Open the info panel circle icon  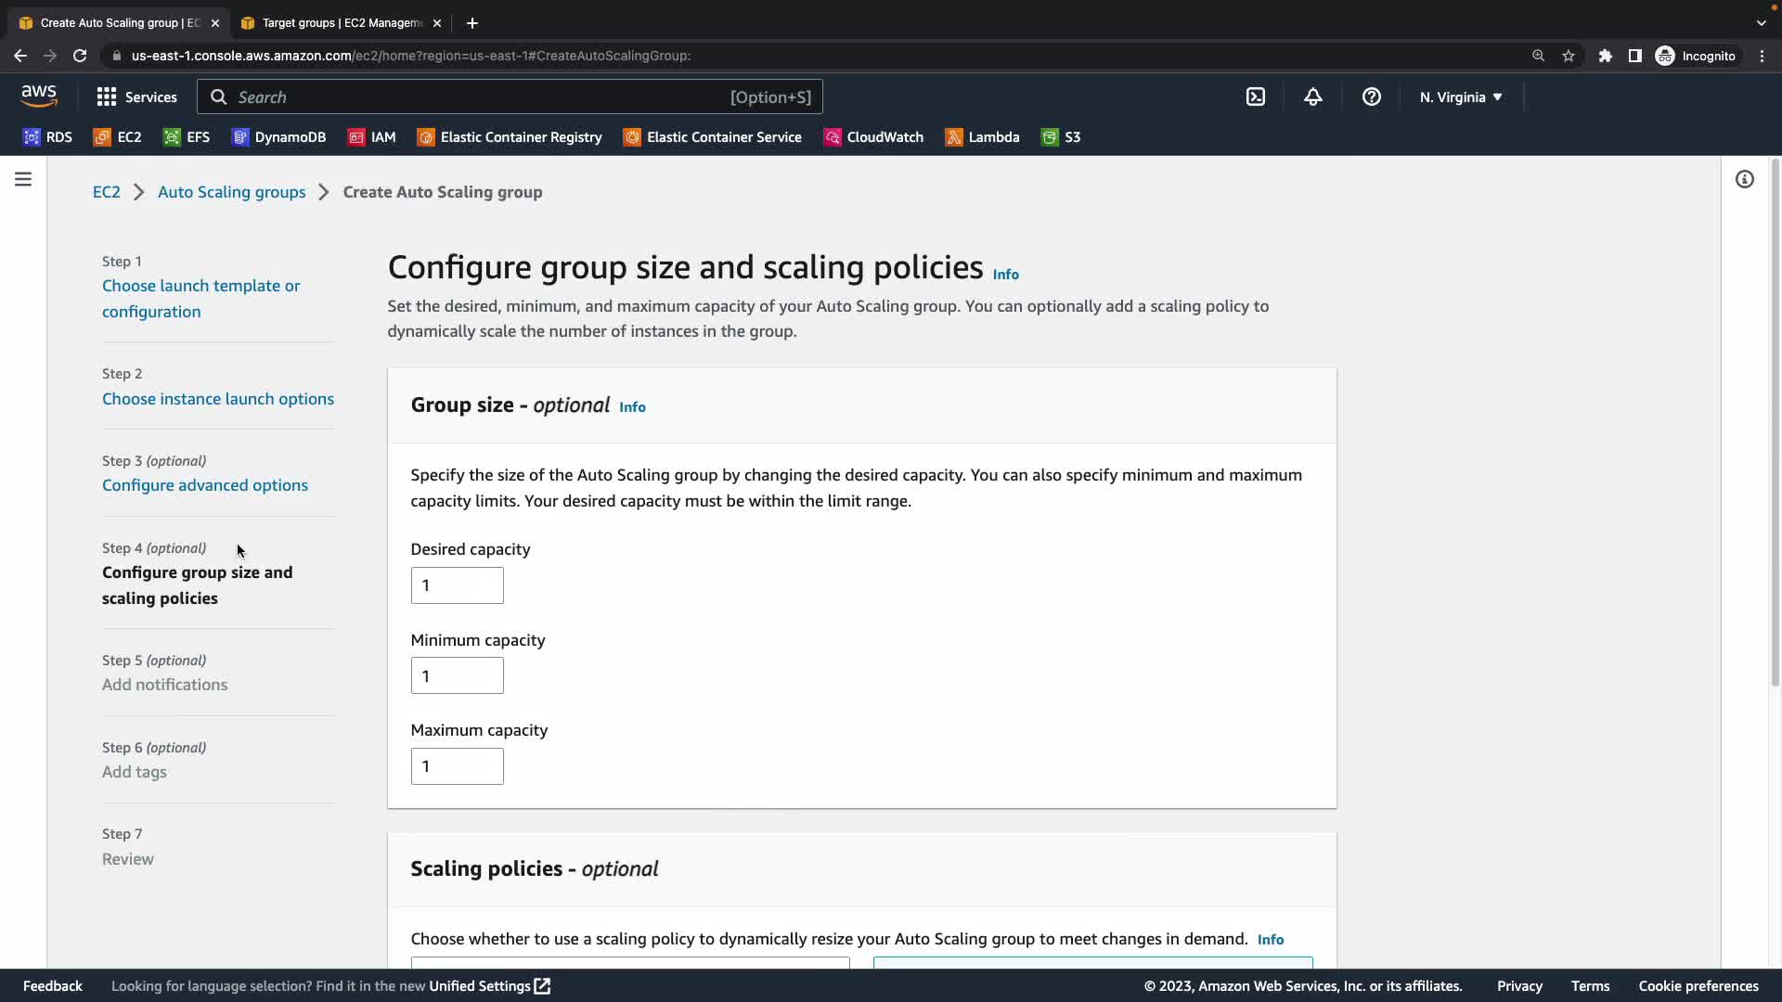pyautogui.click(x=1744, y=179)
